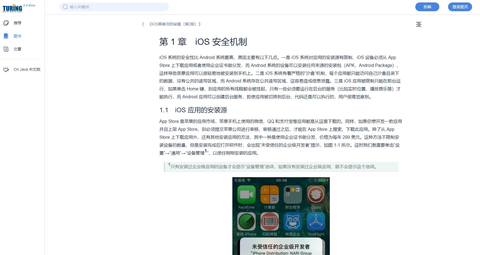Click Cydia icon in the figure
This screenshot has height=255, width=480.
[x=316, y=194]
